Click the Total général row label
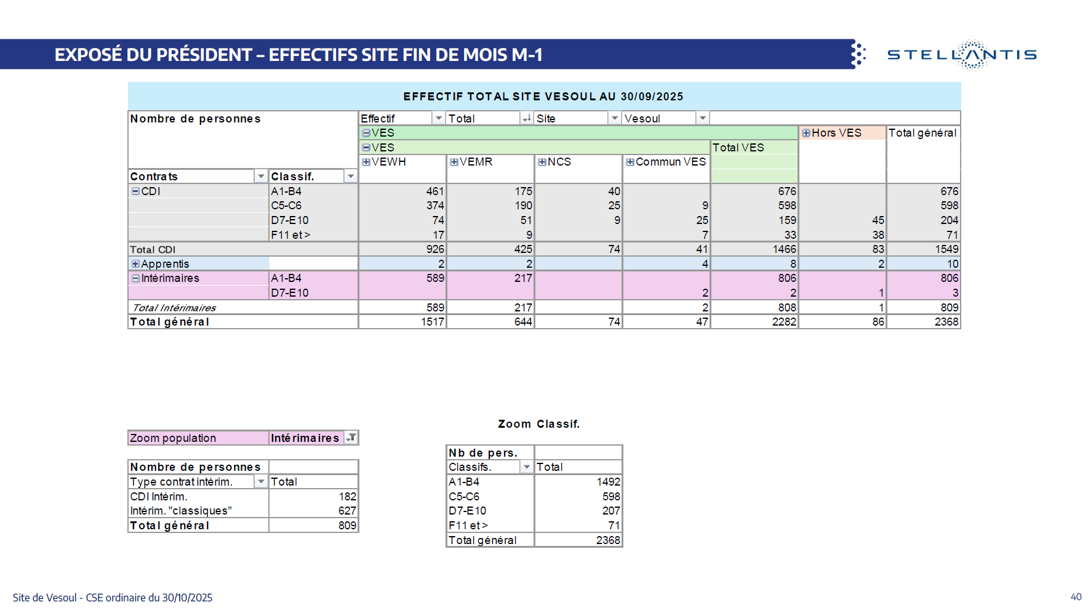The image size is (1088, 613). (170, 322)
